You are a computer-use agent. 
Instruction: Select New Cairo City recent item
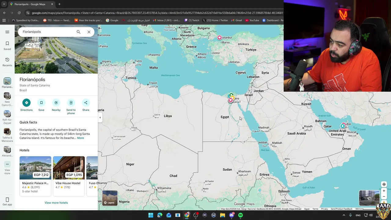tap(7, 100)
